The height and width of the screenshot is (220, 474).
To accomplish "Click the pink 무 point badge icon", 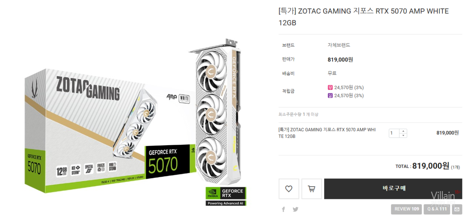I will click(x=330, y=87).
